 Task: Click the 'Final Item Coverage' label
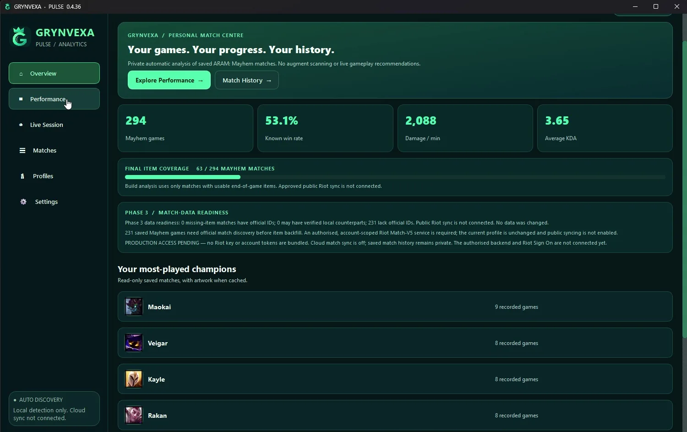point(157,169)
